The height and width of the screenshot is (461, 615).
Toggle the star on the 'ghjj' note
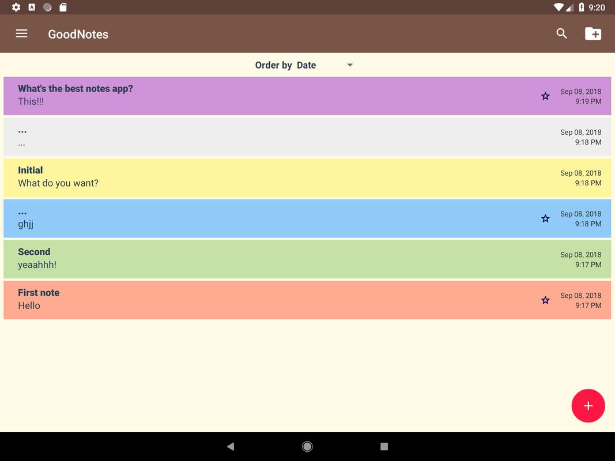(x=545, y=218)
